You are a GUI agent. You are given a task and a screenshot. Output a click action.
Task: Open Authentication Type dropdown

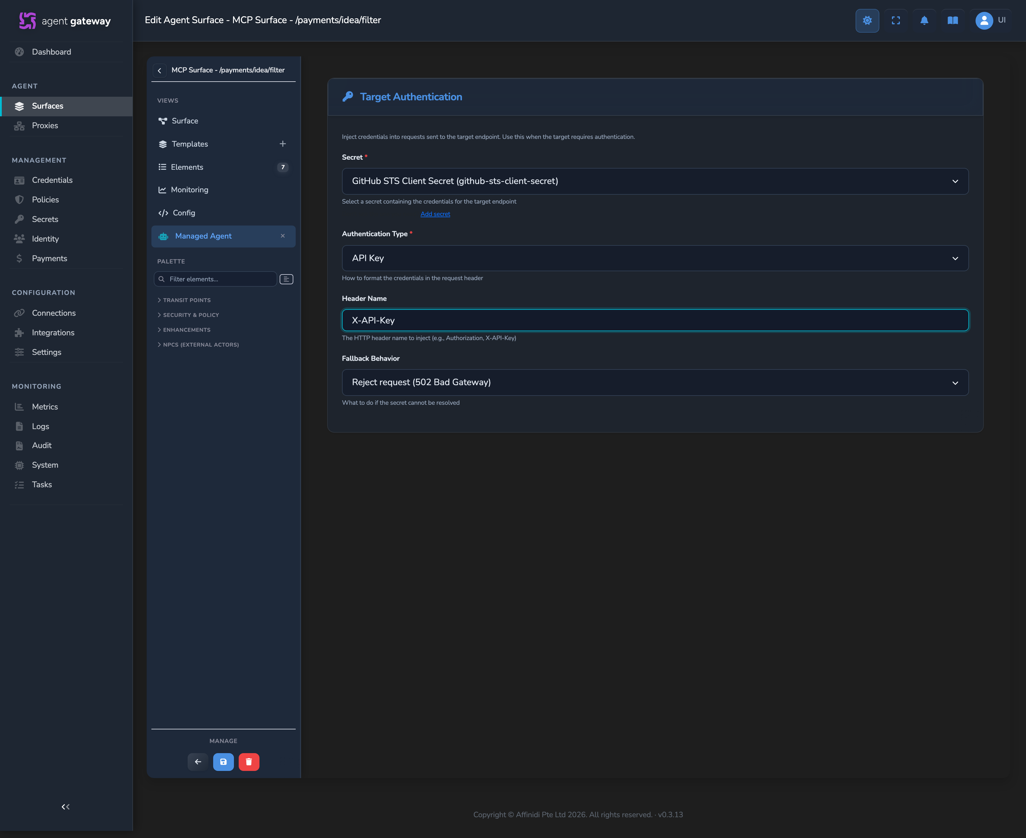(655, 258)
